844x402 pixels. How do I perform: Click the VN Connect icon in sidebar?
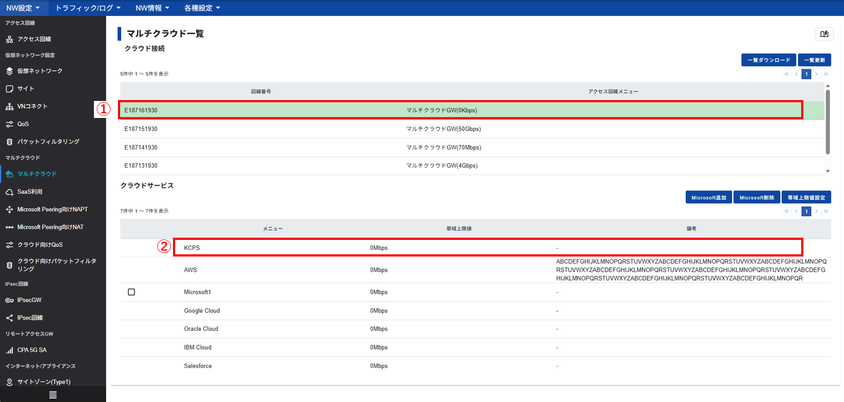(9, 107)
